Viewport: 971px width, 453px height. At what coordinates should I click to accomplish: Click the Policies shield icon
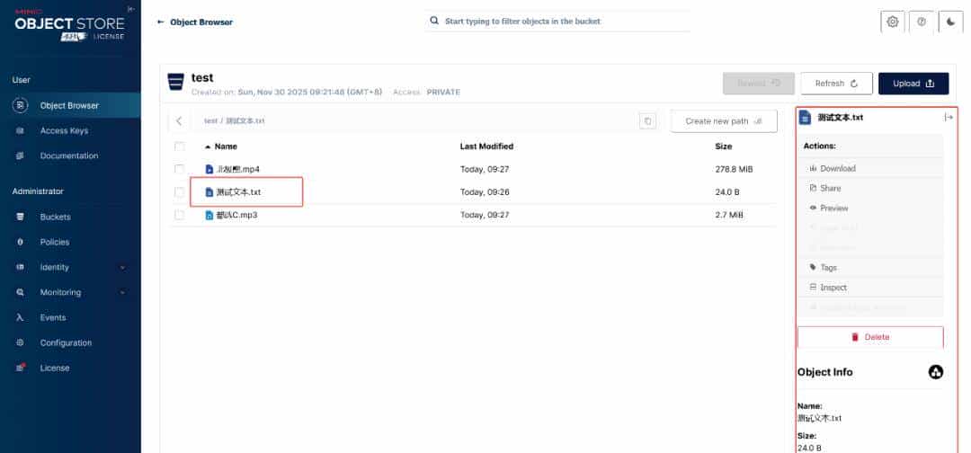[x=21, y=242]
